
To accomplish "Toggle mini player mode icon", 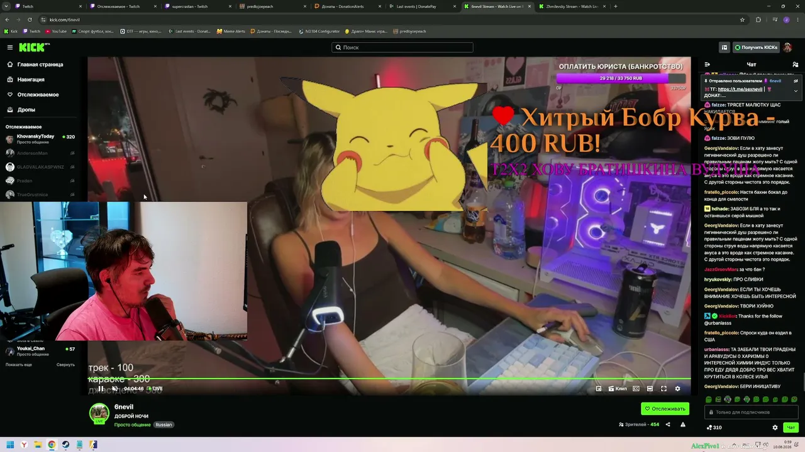I will click(599, 389).
